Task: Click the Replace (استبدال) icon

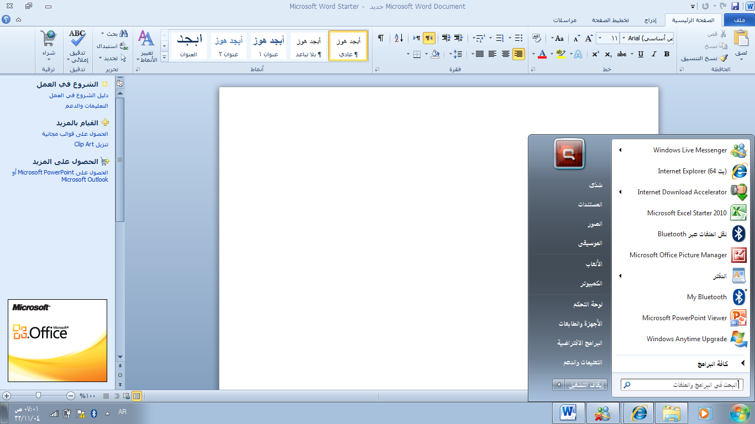Action: (124, 46)
